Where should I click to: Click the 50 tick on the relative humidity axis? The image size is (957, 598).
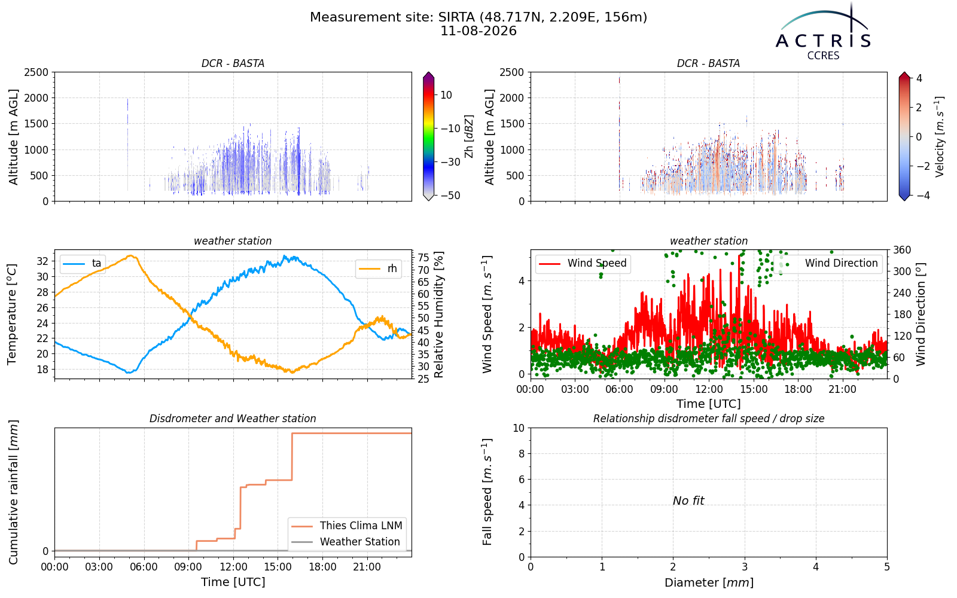click(x=423, y=318)
